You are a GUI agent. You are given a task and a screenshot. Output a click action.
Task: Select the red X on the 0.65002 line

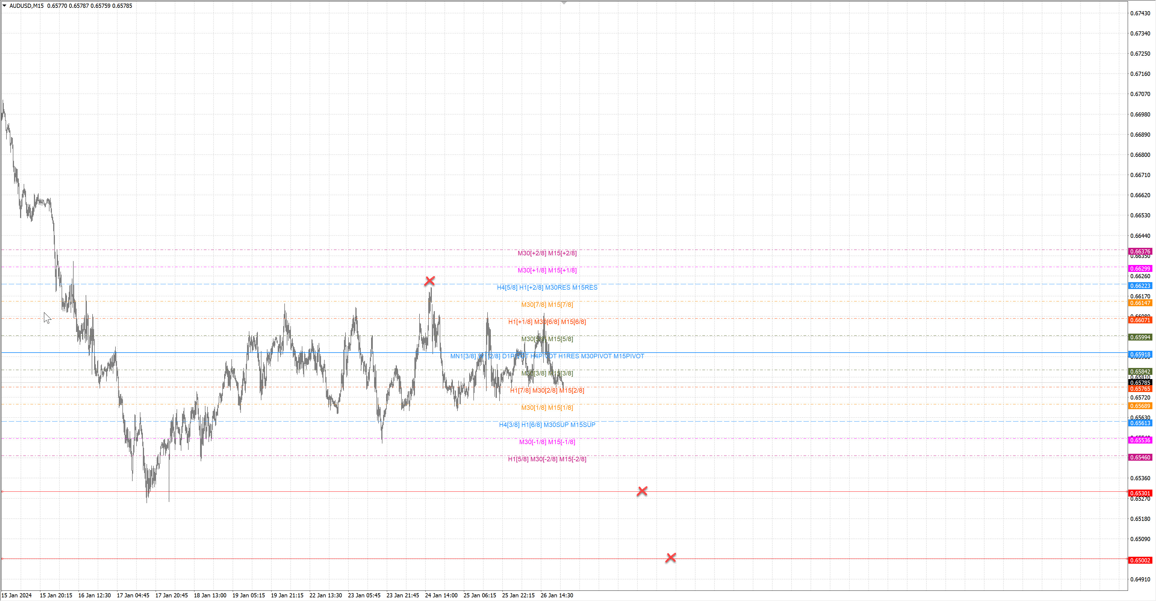click(670, 557)
